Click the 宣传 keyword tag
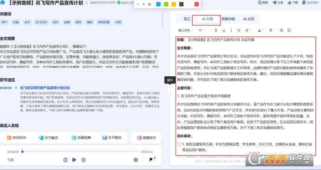Viewport: 321px width, 170px height. click(x=78, y=22)
